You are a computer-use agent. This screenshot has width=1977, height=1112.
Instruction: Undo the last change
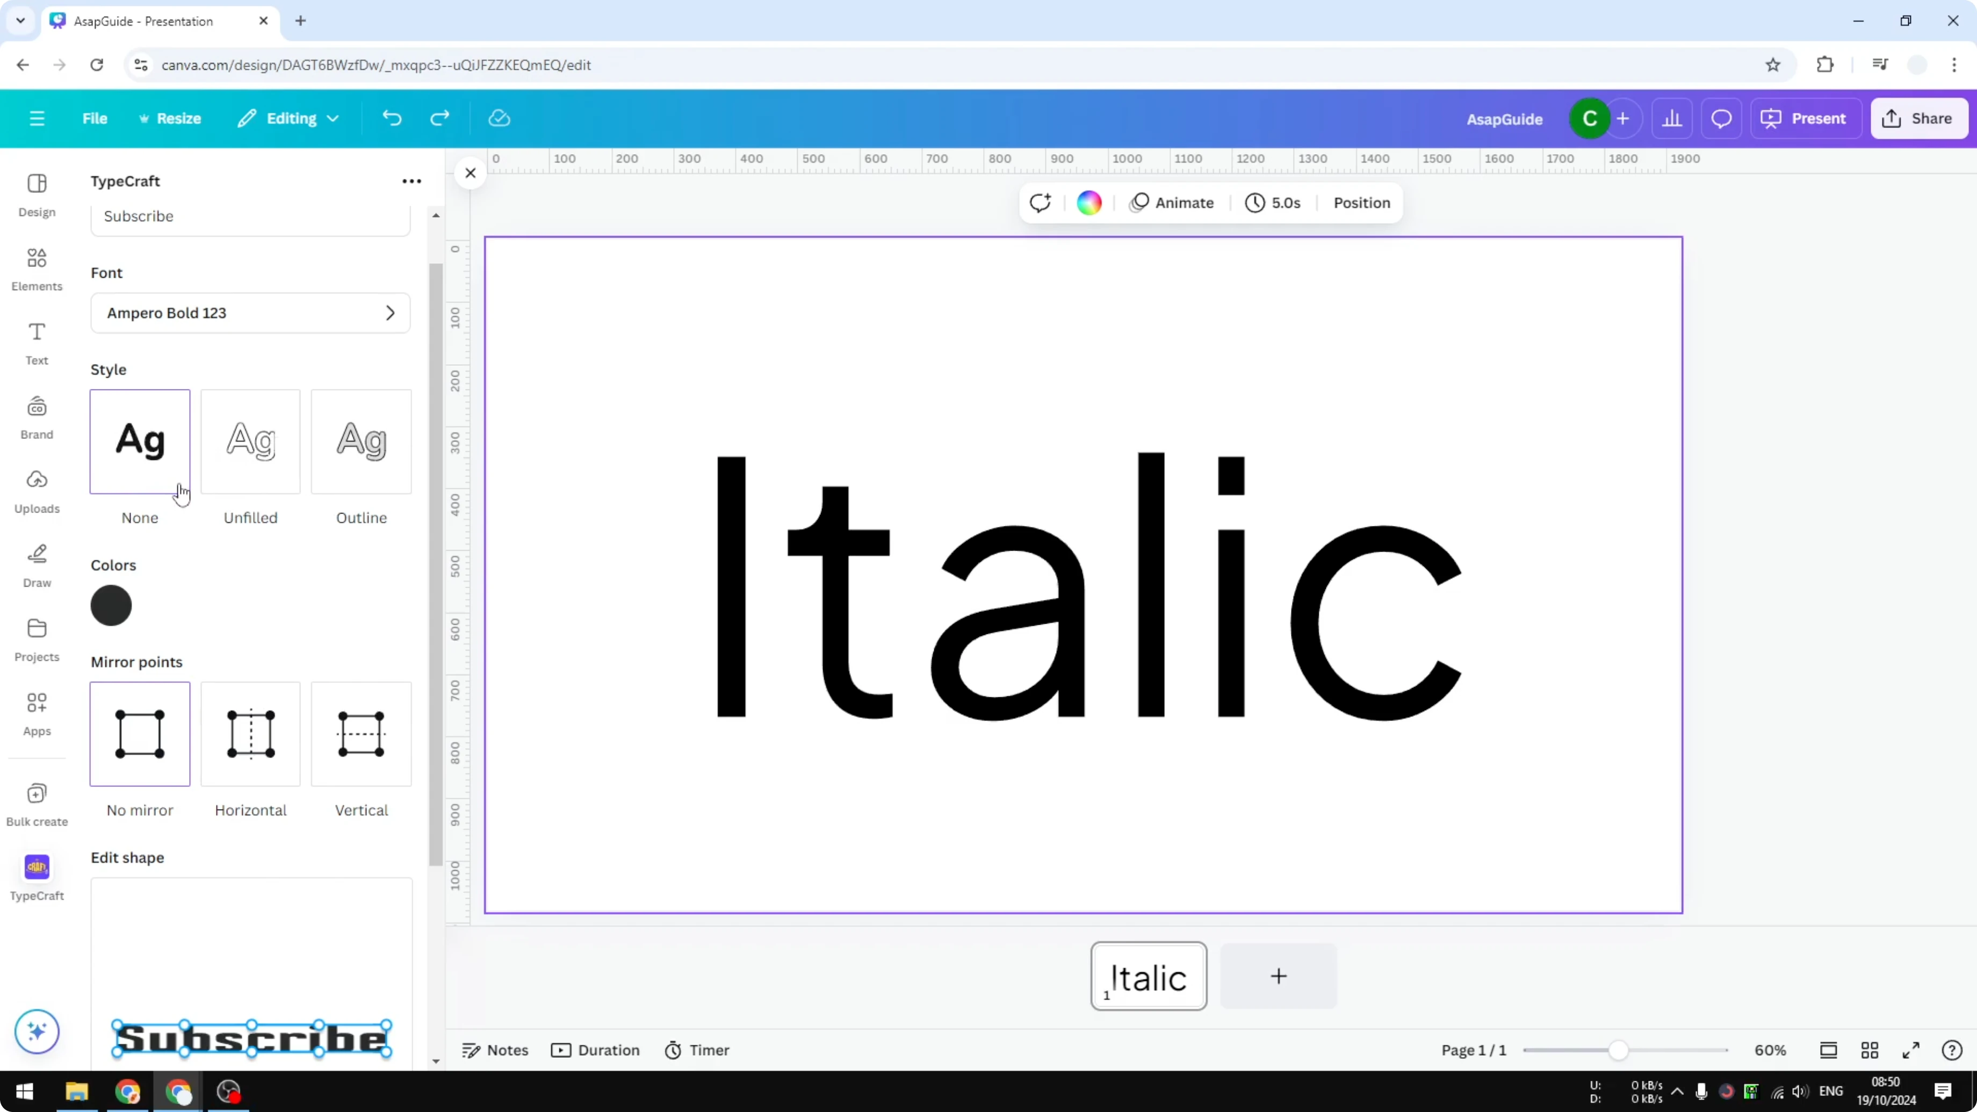392,118
